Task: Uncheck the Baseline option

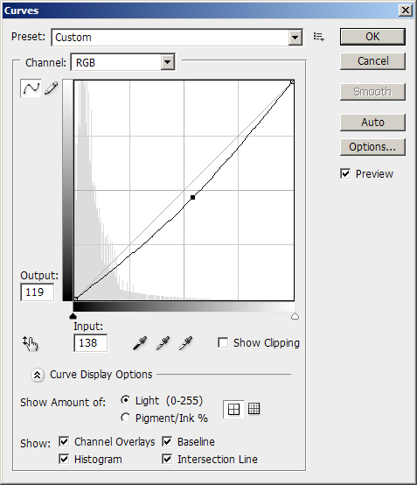Action: click(x=167, y=441)
